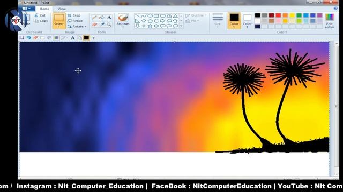Switch to the Home ribbon tab
This screenshot has width=343, height=192.
[x=44, y=9]
